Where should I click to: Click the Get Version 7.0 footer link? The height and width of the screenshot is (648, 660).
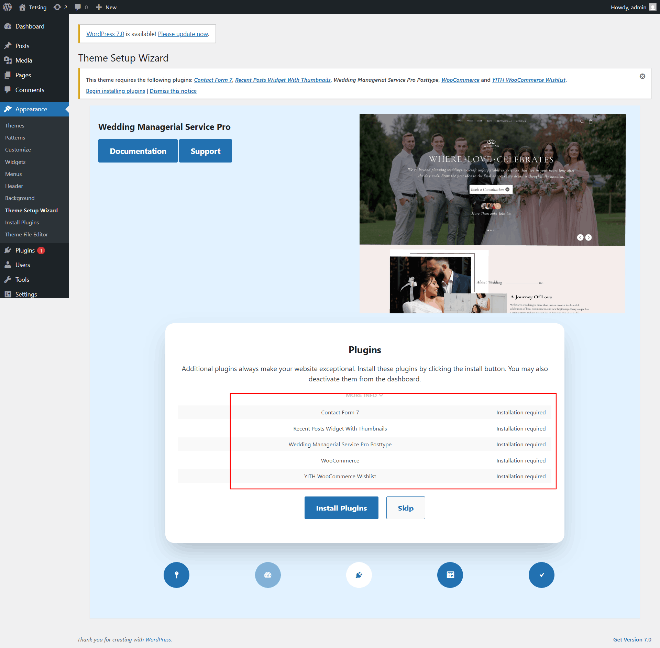(632, 639)
